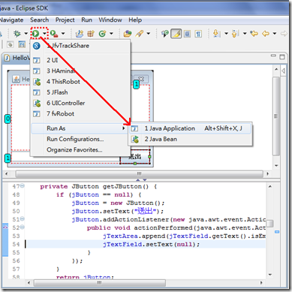Open the Next Annotation dropdown arrow
This screenshot has width=292, height=292.
(x=226, y=33)
